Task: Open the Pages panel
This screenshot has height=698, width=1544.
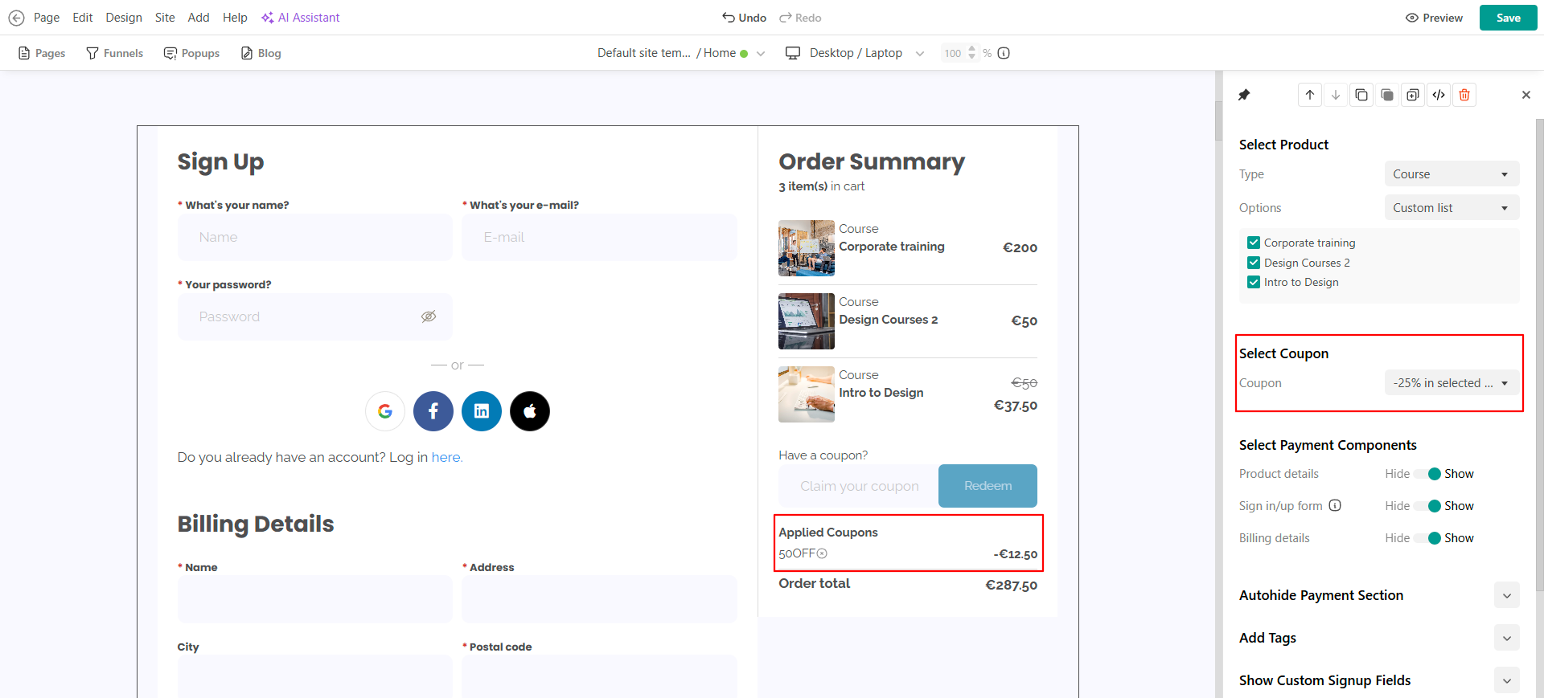Action: pyautogui.click(x=42, y=53)
